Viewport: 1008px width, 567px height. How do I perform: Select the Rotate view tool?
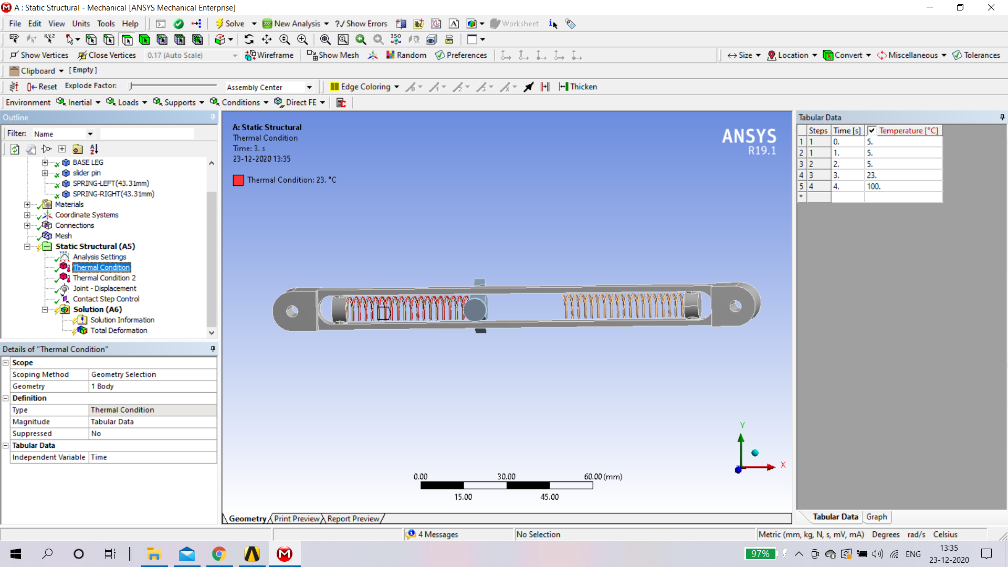tap(249, 39)
